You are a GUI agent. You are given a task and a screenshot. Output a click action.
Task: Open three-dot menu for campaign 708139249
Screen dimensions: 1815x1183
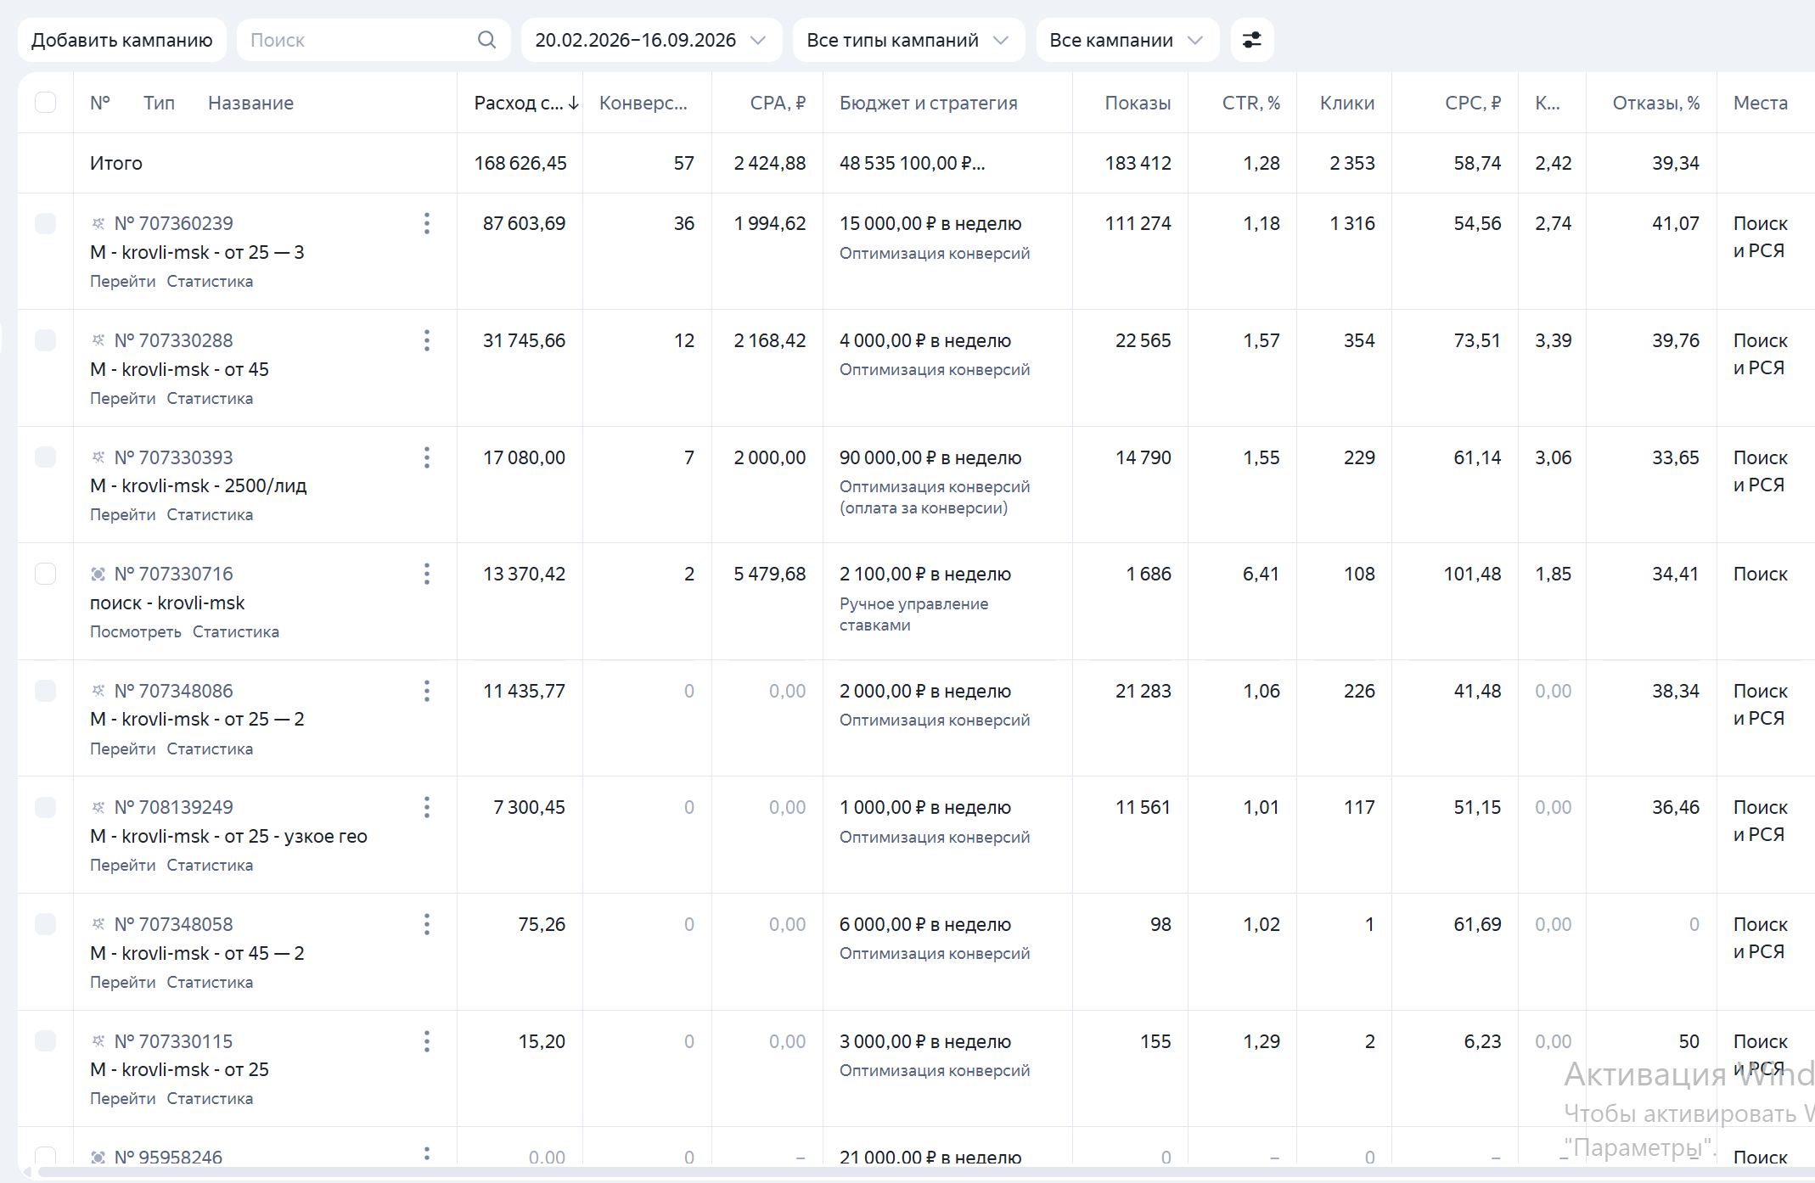[x=427, y=807]
